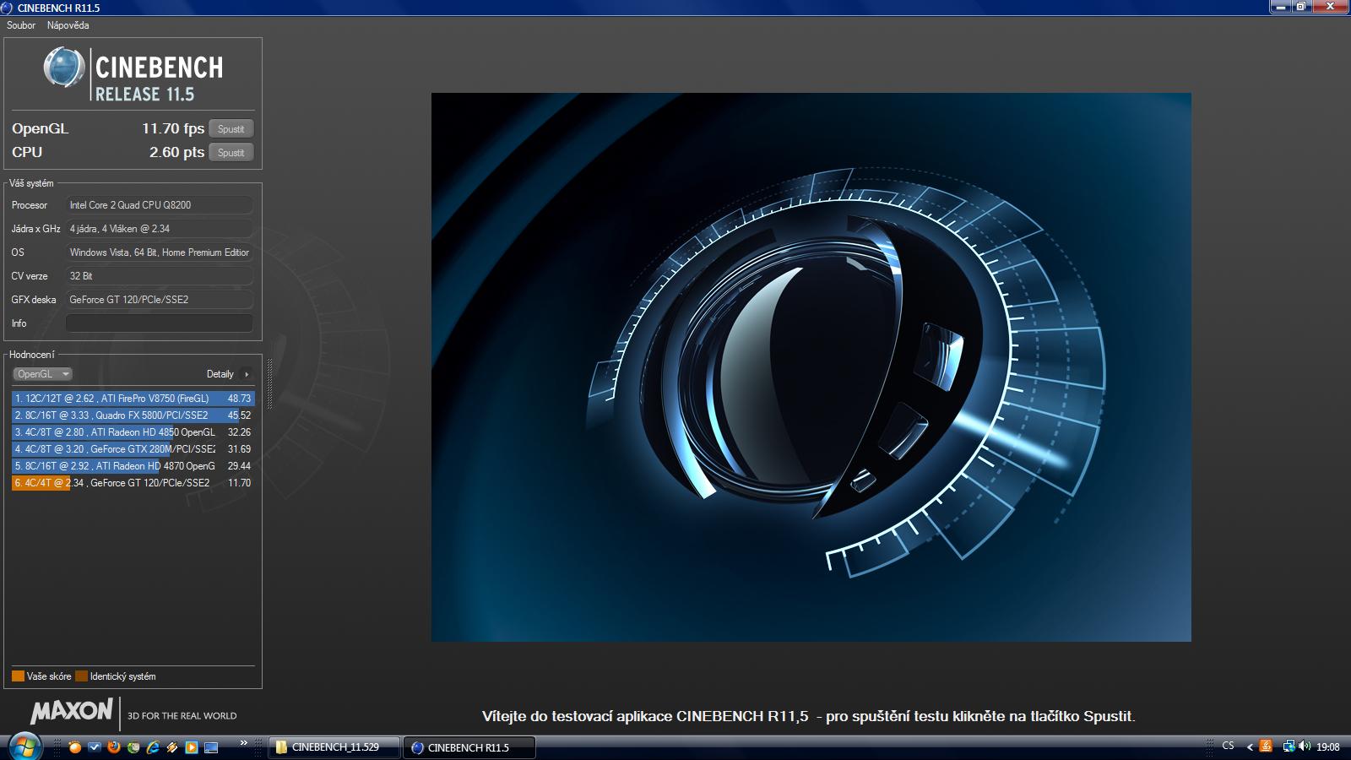Click the Vaše skóre orange legend swatch
Image resolution: width=1351 pixels, height=760 pixels.
[18, 676]
